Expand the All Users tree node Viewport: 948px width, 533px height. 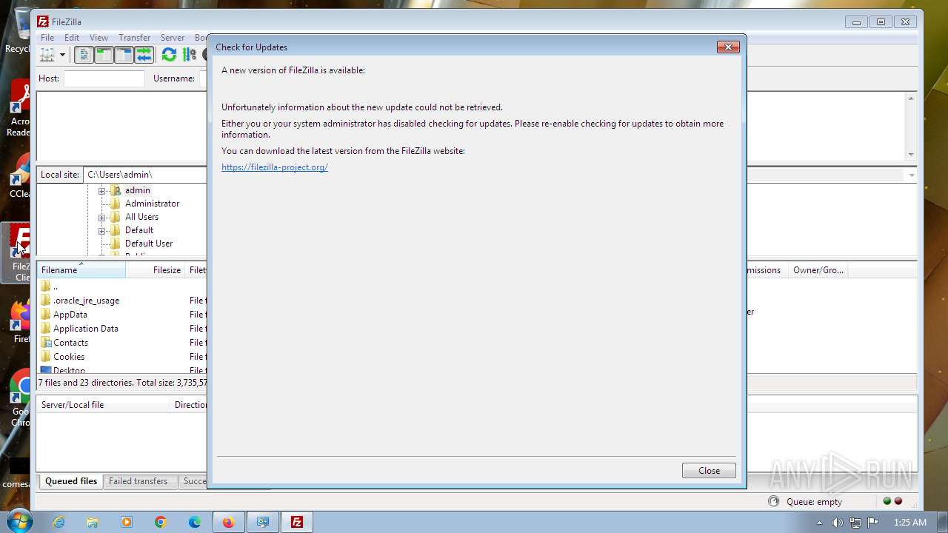101,218
